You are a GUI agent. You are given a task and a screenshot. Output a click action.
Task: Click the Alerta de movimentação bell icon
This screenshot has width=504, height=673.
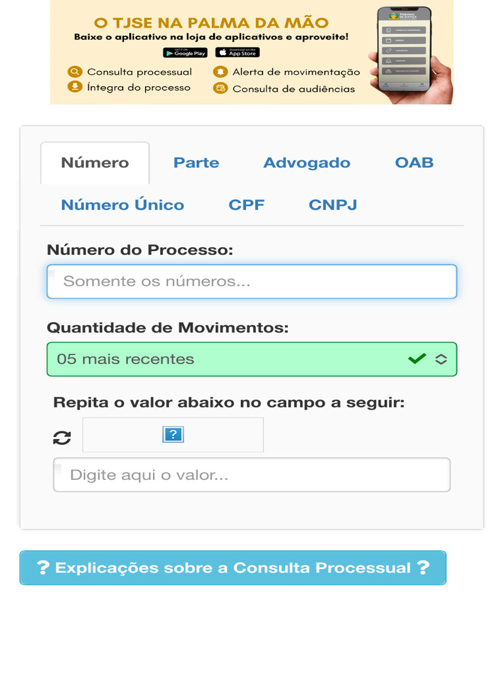(x=220, y=72)
